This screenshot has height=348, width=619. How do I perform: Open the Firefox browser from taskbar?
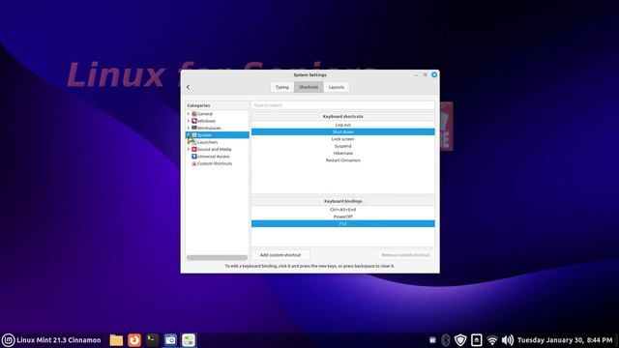coord(134,339)
